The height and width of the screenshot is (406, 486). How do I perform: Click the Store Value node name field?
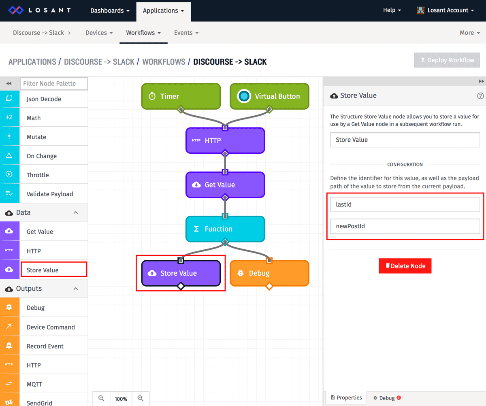pyautogui.click(x=405, y=140)
